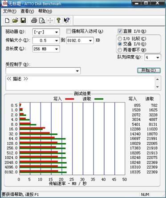
Task: Click the status bar help text about F1
Action: 20,194
